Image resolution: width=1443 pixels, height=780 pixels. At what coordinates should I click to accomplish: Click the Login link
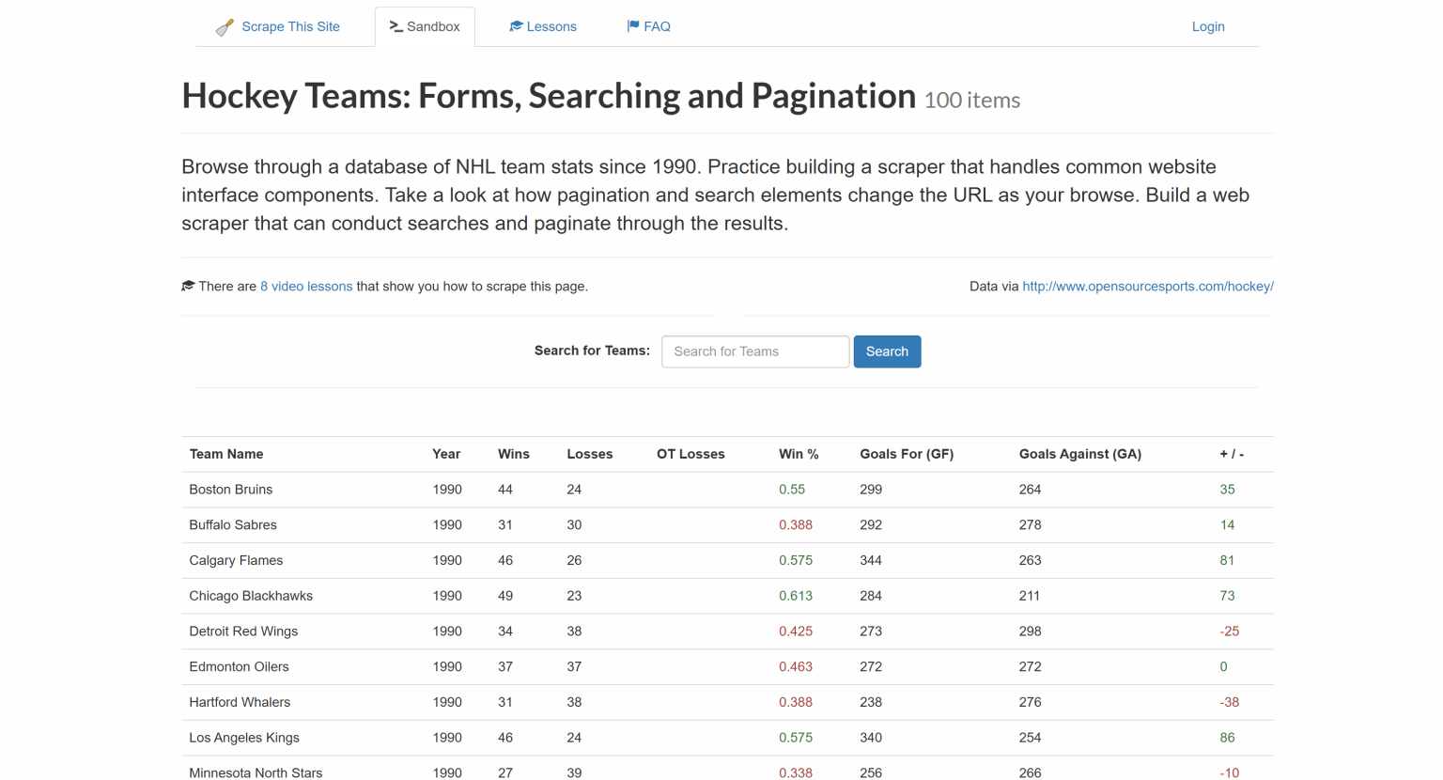1208,26
